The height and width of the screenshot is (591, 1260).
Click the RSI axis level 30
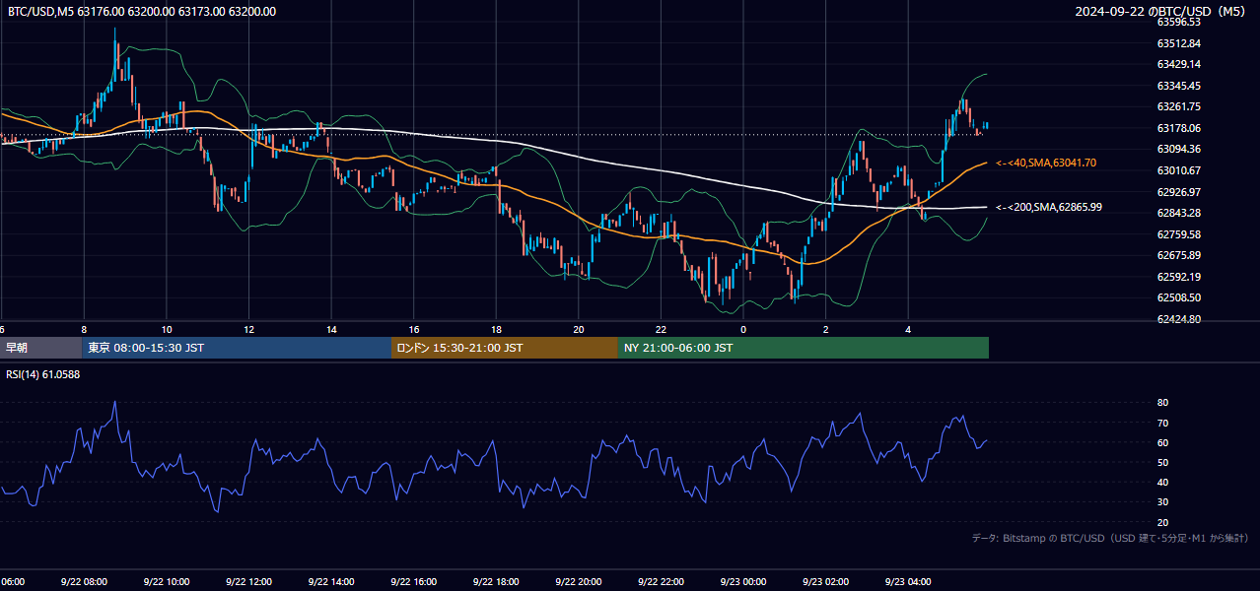(x=1162, y=502)
